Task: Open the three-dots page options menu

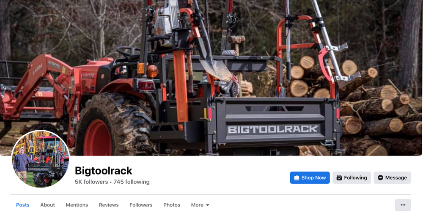Action: 403,205
